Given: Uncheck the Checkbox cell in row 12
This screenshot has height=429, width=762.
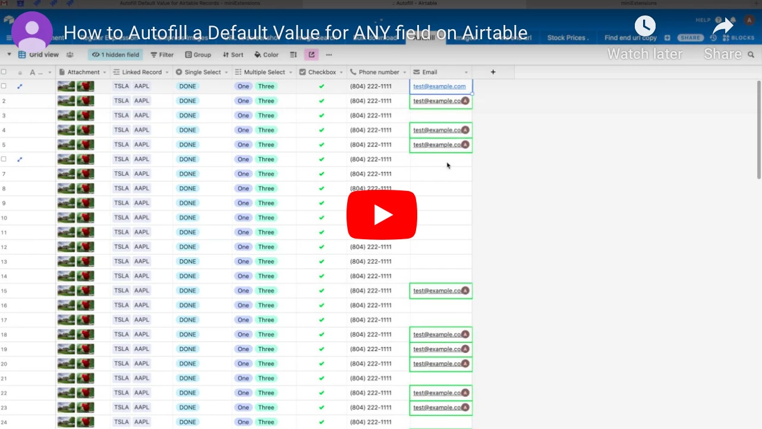Looking at the screenshot, I should tap(322, 247).
